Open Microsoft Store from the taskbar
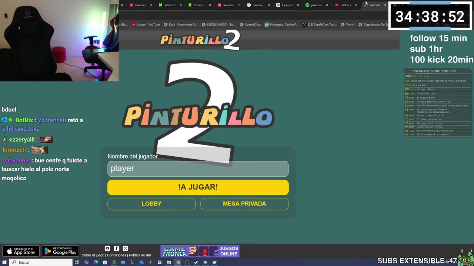Image resolution: width=474 pixels, height=266 pixels. tap(105, 262)
